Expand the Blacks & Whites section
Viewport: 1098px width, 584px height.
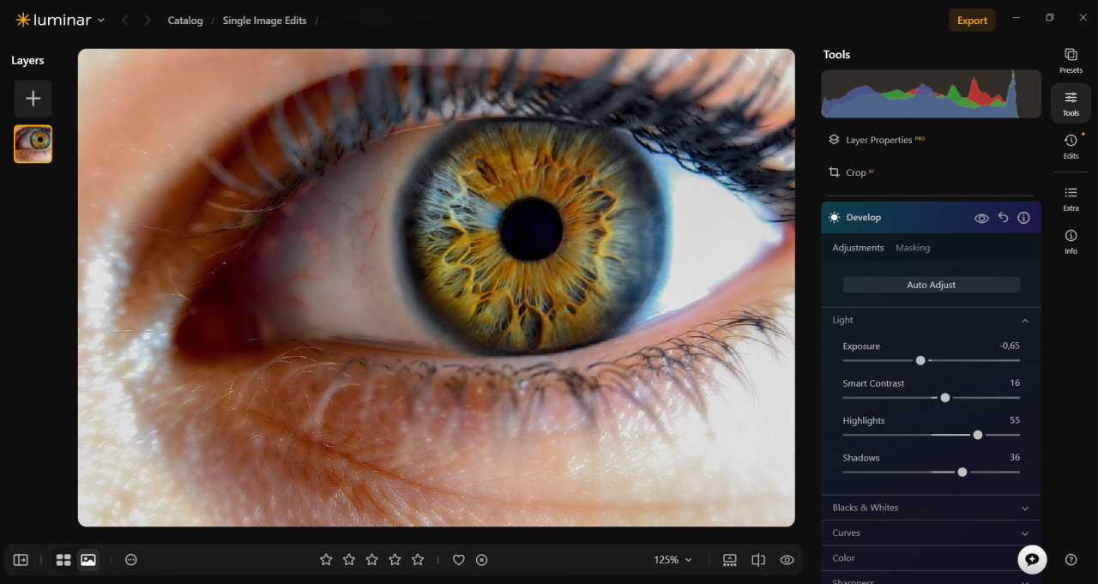tap(931, 508)
